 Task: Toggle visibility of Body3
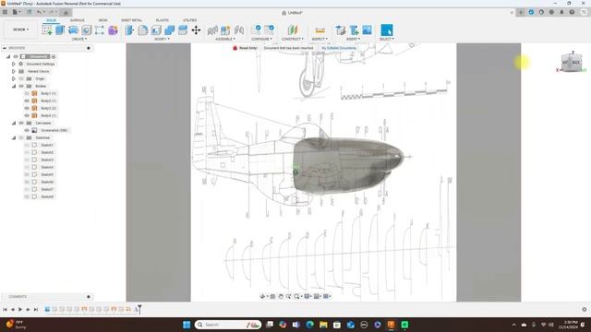(27, 108)
